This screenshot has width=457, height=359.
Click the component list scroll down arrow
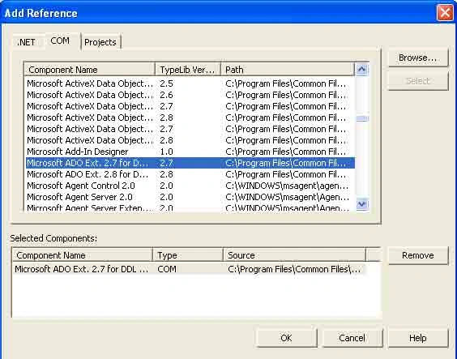pos(361,204)
